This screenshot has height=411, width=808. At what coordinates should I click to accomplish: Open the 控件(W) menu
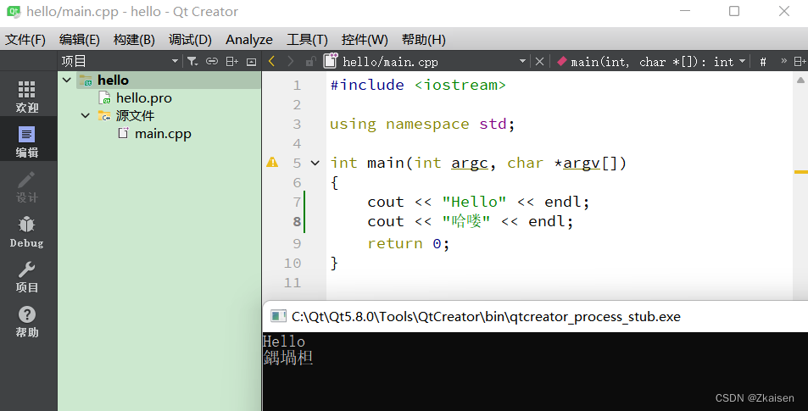tap(365, 40)
